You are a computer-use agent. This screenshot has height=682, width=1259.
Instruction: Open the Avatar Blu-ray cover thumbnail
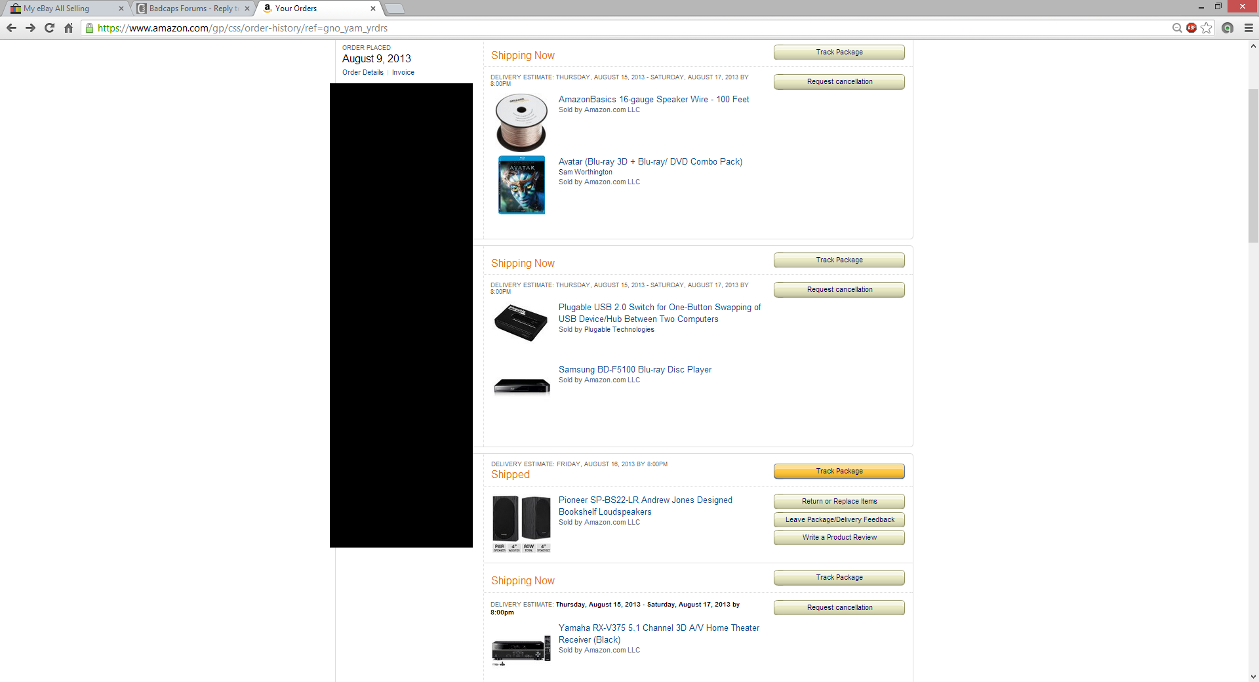(521, 185)
